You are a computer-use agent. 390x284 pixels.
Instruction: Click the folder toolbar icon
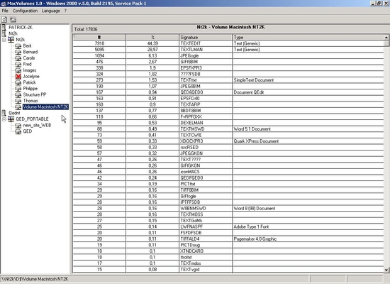click(x=13, y=19)
